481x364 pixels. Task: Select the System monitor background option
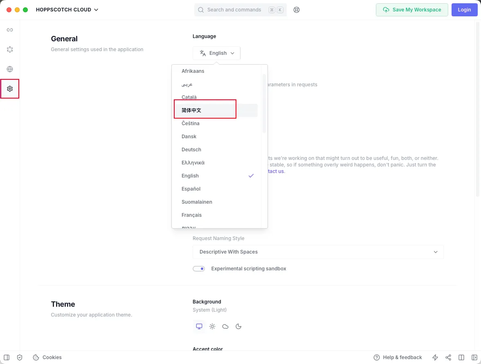click(199, 326)
